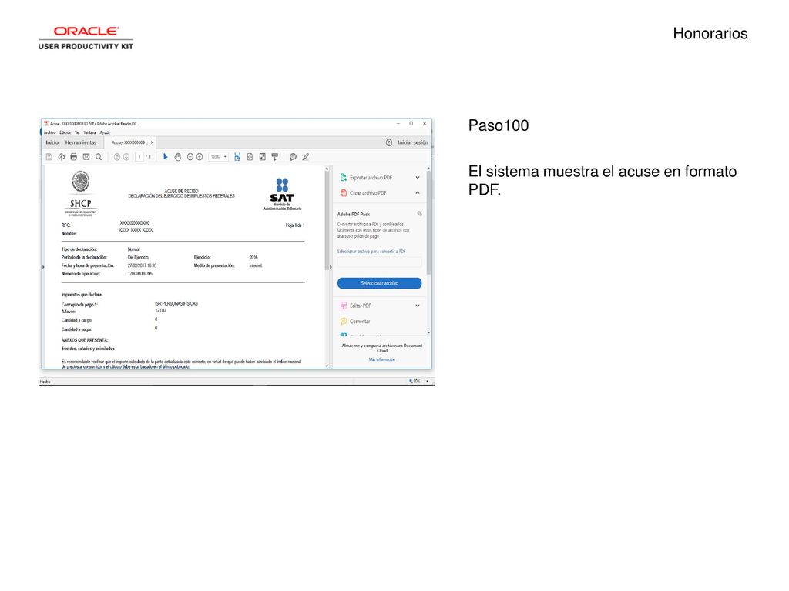Image resolution: width=789 pixels, height=591 pixels.
Task: Go to previous page with up arrow
Action: point(117,157)
